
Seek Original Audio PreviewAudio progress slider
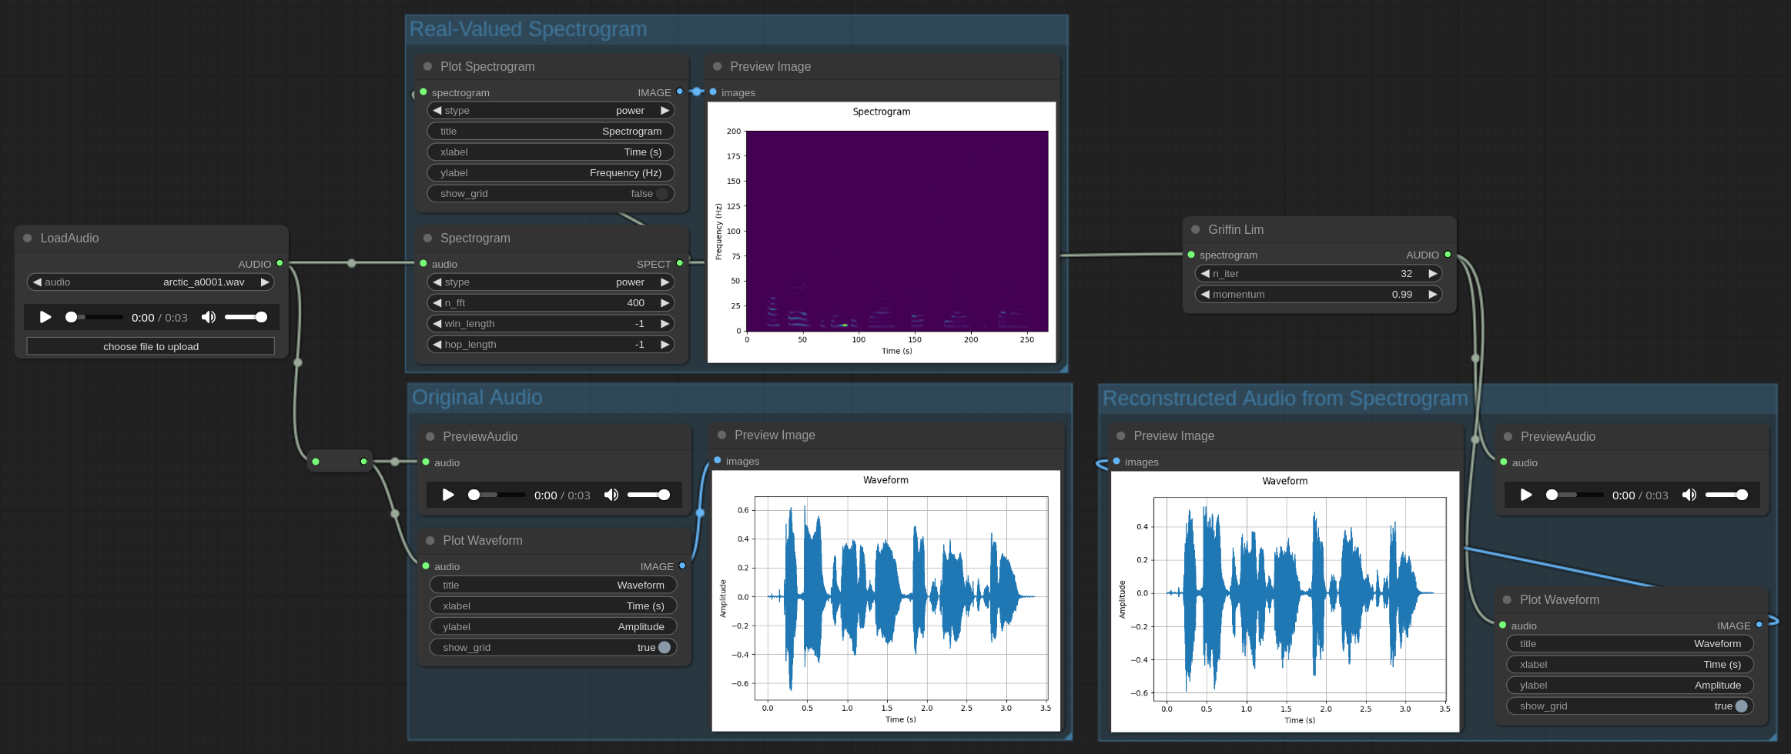[497, 495]
